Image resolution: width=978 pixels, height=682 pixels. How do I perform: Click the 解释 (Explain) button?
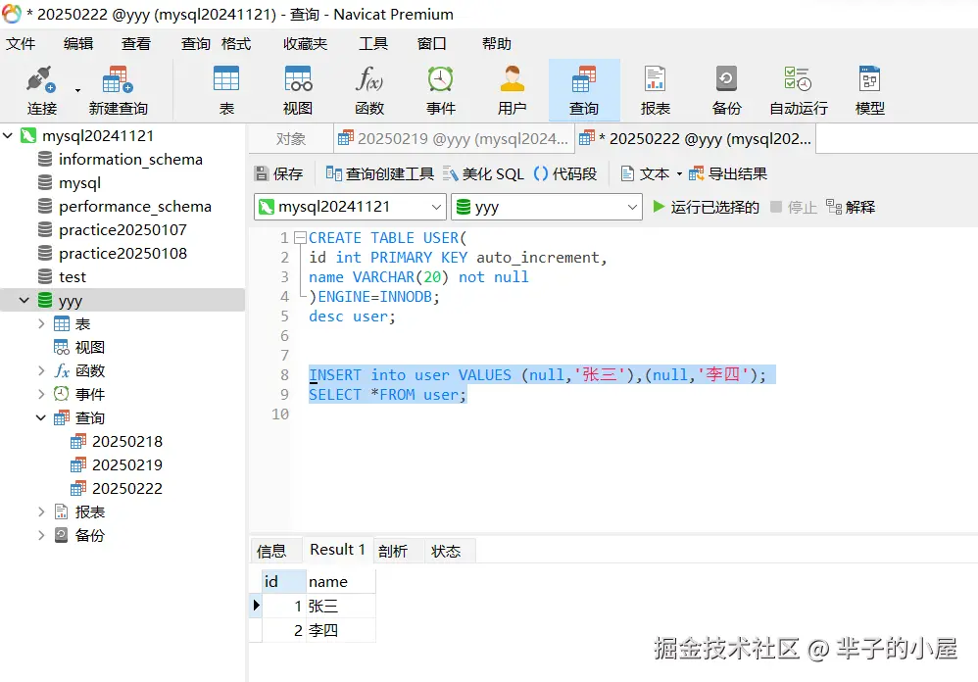click(x=851, y=207)
